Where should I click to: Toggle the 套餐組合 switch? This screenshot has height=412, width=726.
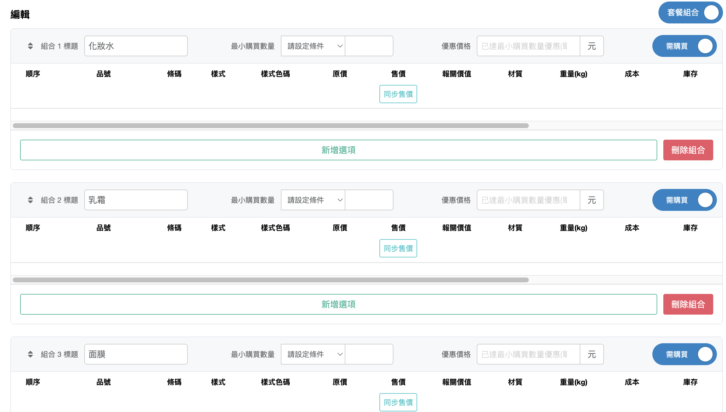[690, 12]
